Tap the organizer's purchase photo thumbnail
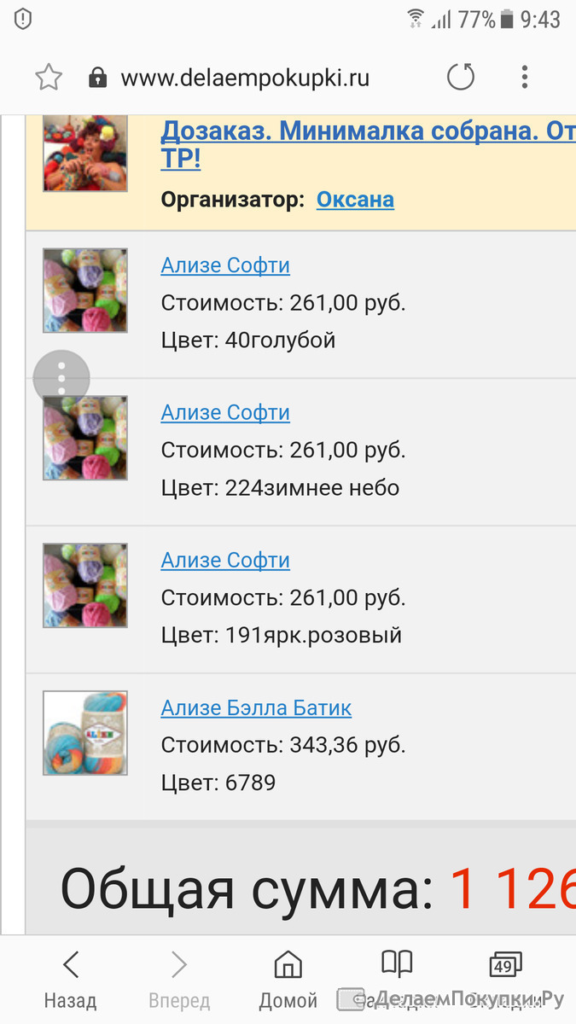This screenshot has width=576, height=1024. pyautogui.click(x=85, y=154)
